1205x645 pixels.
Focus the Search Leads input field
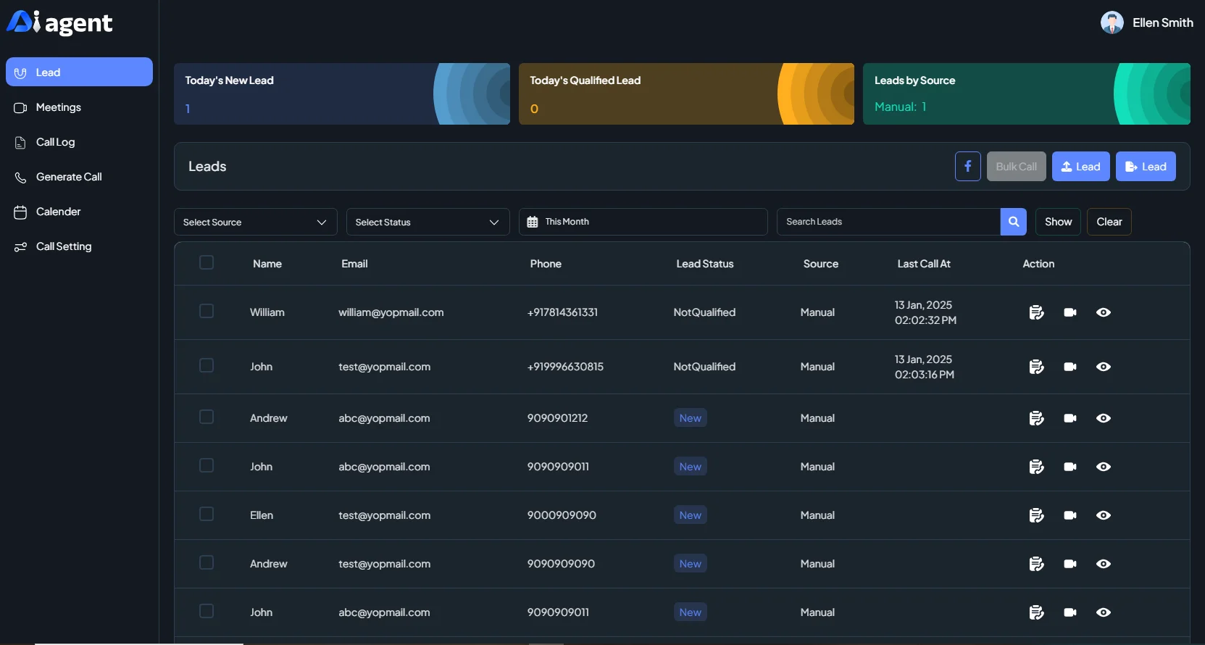pos(888,222)
